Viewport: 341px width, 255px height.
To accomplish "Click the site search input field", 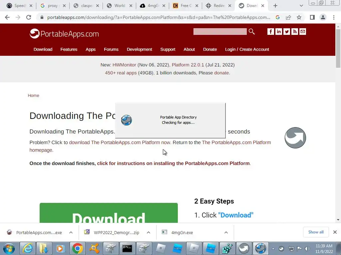I will [x=220, y=32].
